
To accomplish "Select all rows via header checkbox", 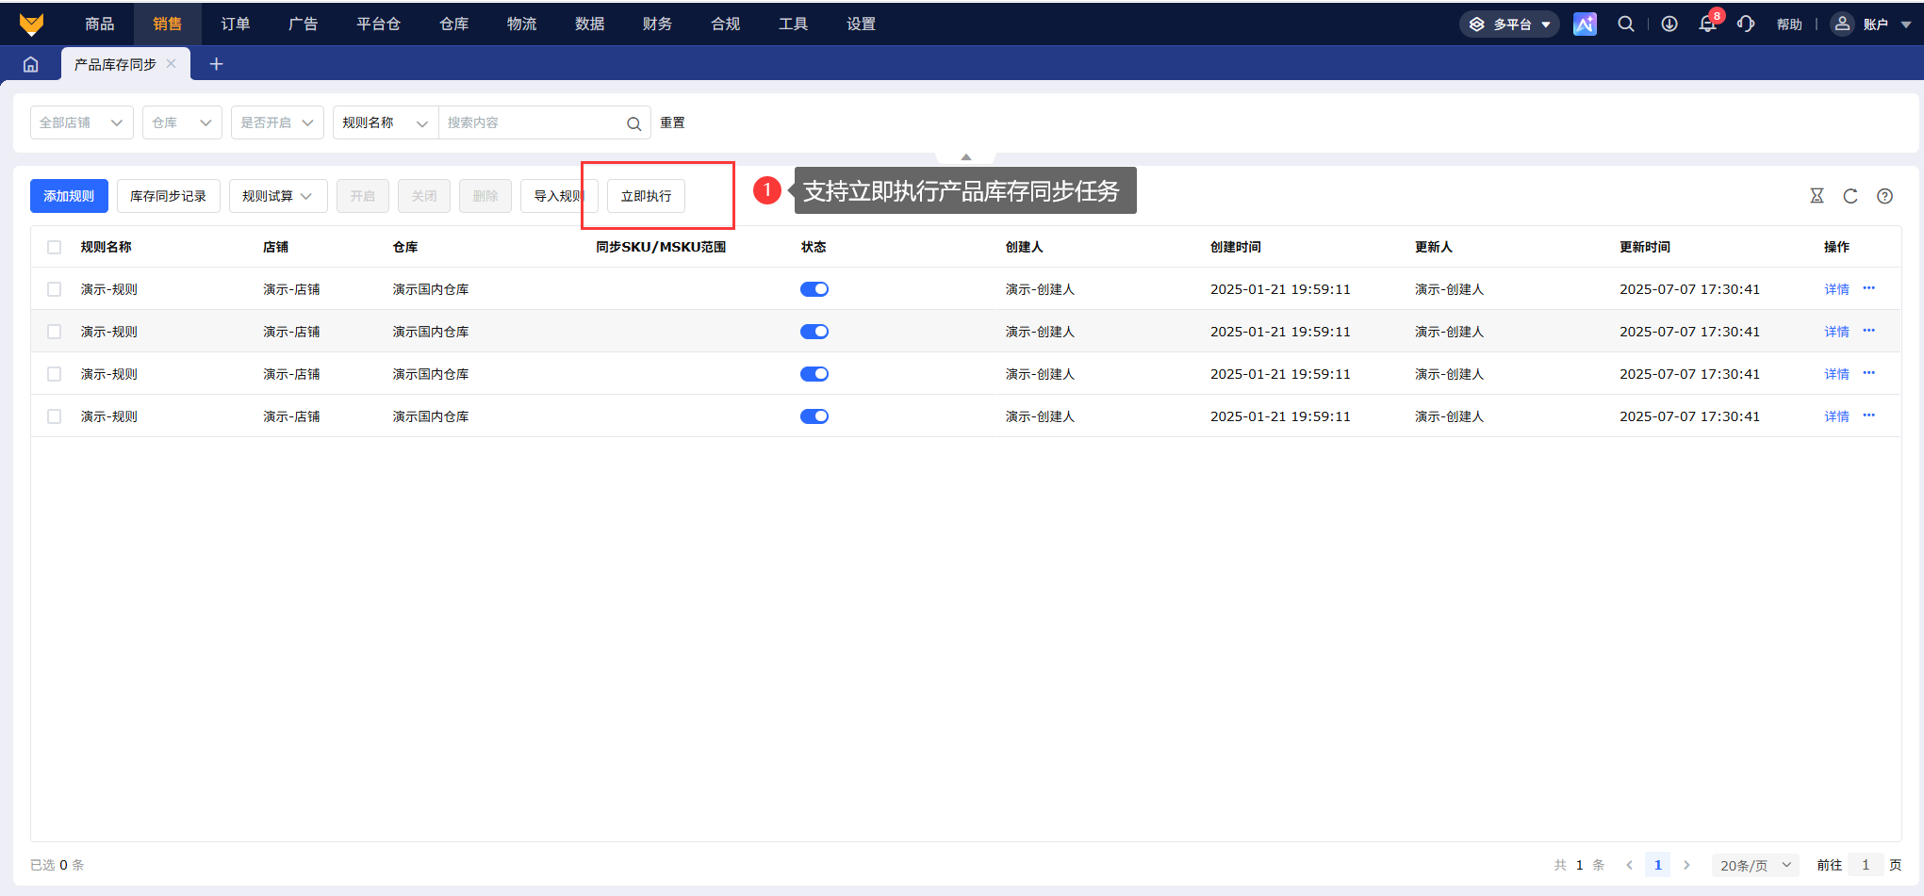I will (54, 247).
